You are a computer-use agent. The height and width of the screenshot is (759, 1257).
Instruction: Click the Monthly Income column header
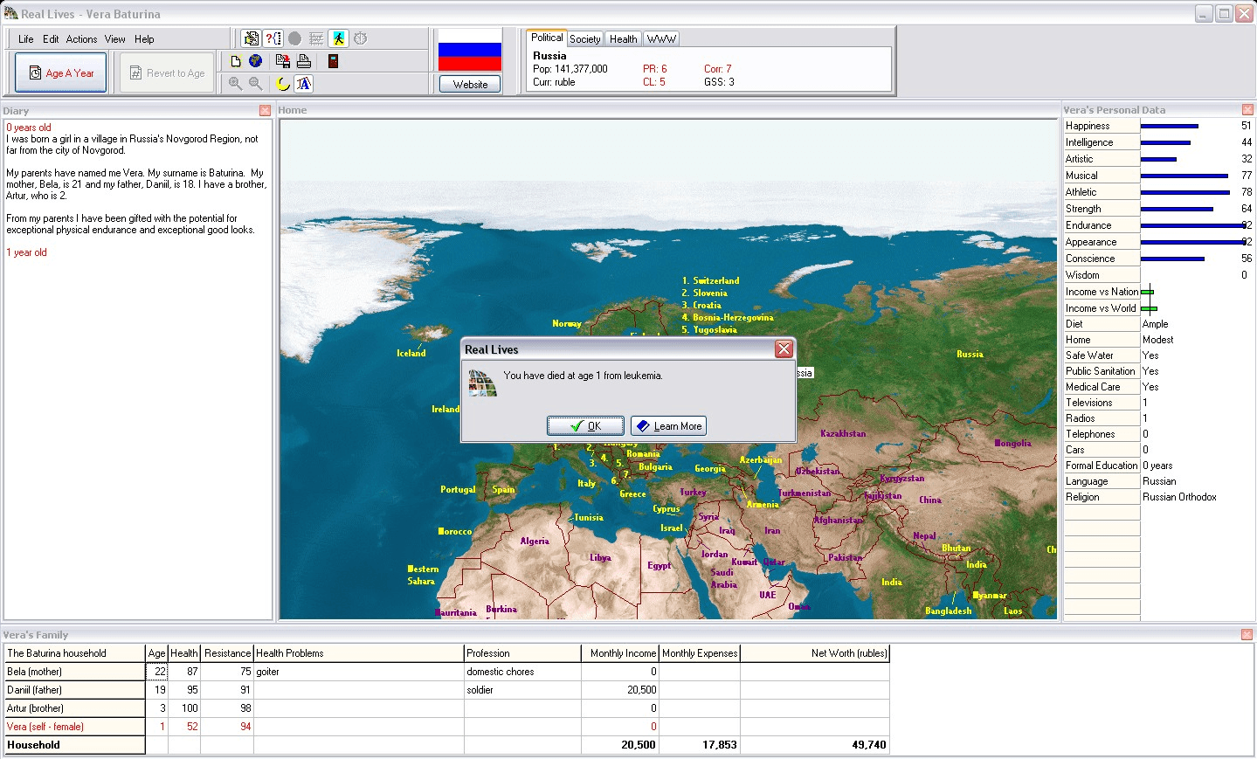(x=620, y=653)
